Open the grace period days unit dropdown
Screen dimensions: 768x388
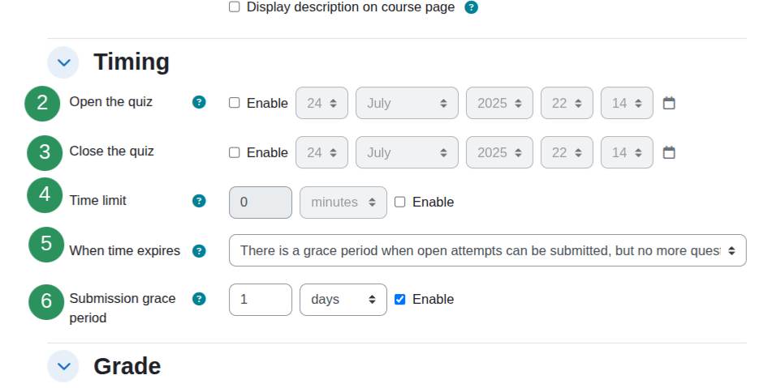pyautogui.click(x=343, y=300)
